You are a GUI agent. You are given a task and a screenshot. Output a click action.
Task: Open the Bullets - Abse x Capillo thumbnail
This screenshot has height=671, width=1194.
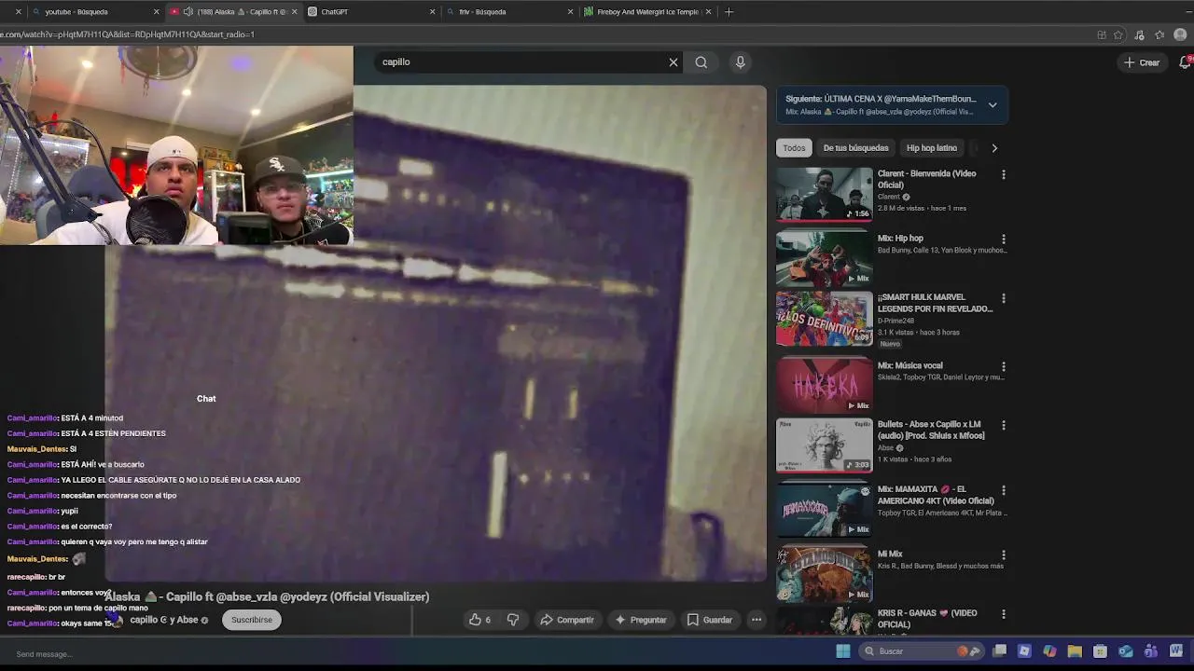(x=825, y=445)
